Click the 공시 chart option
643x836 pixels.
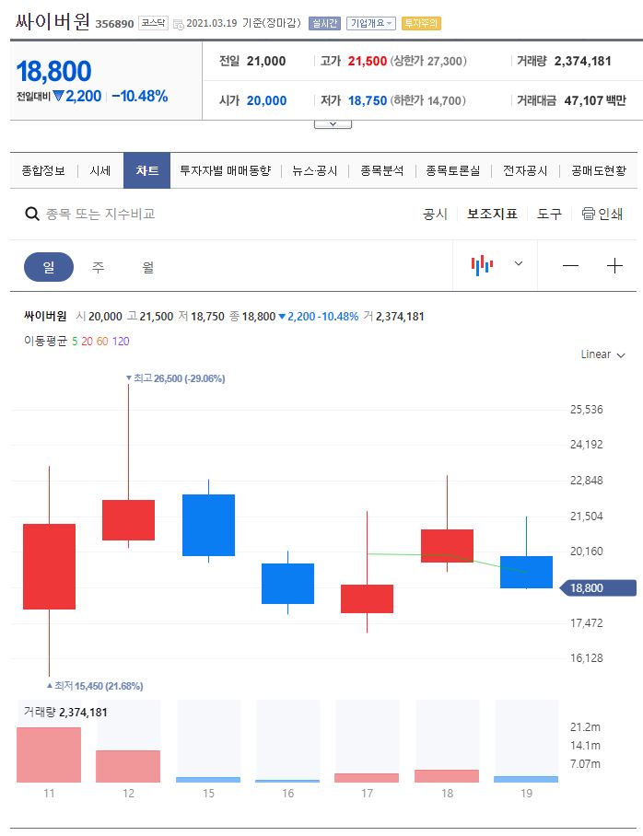[x=435, y=214]
